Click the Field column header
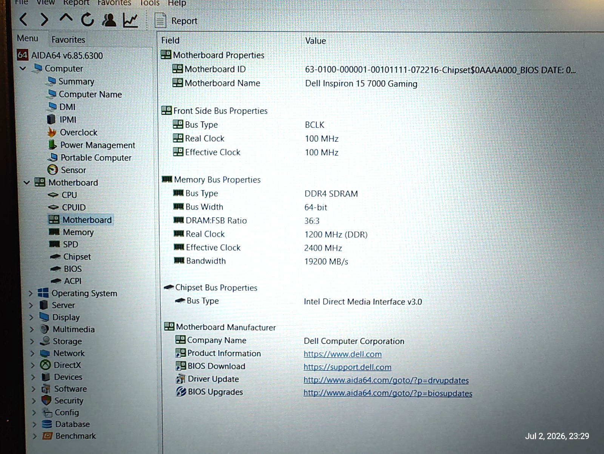The image size is (604, 454). (x=170, y=40)
